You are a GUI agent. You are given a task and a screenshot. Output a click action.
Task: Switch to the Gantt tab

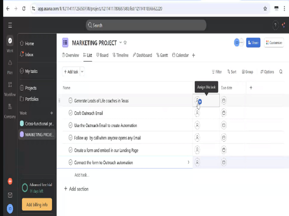(162, 55)
